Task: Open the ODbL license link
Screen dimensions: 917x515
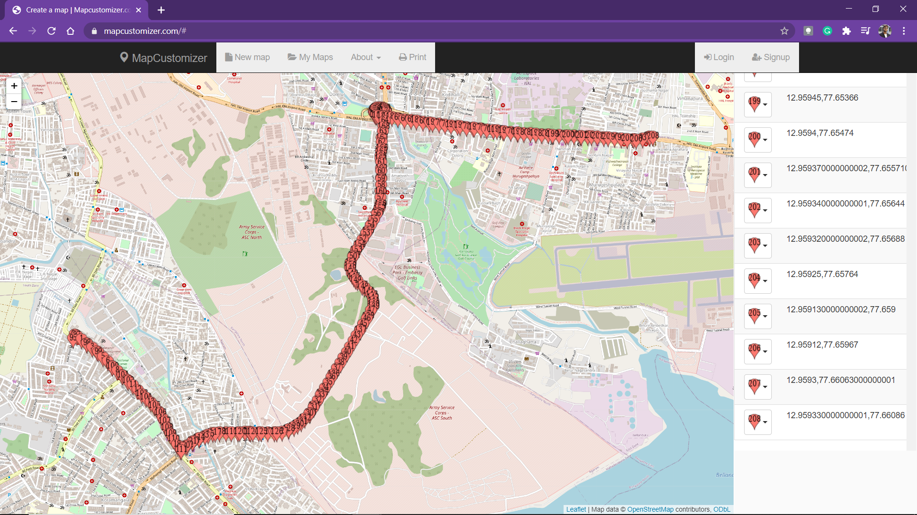Action: click(722, 509)
